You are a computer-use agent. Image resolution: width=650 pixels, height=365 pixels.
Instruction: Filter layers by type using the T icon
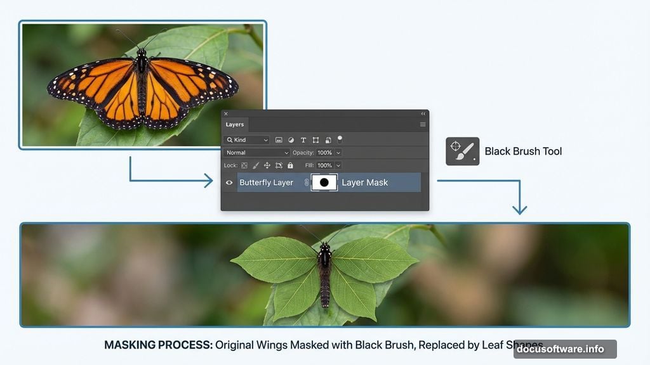[x=303, y=139]
